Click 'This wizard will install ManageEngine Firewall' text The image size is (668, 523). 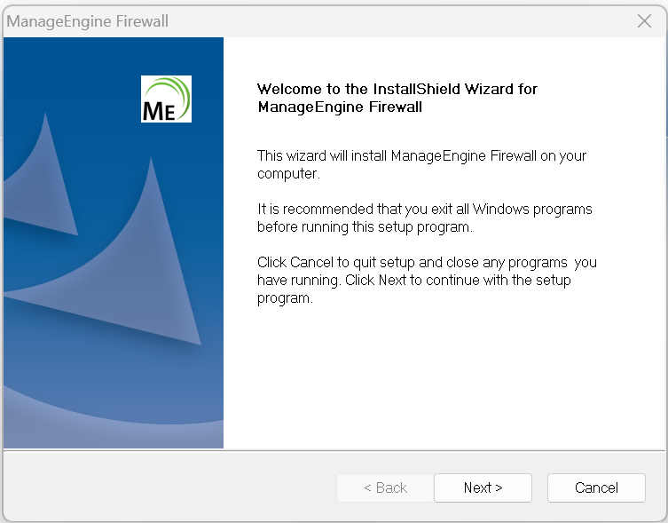(x=421, y=164)
